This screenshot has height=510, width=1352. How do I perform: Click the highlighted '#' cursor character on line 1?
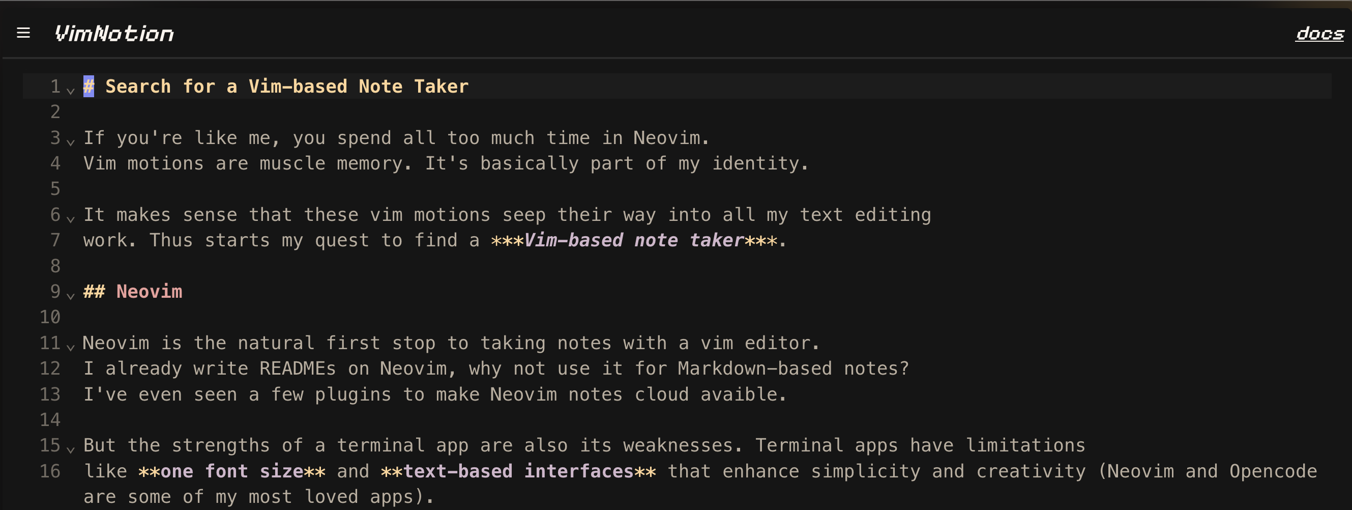[89, 87]
